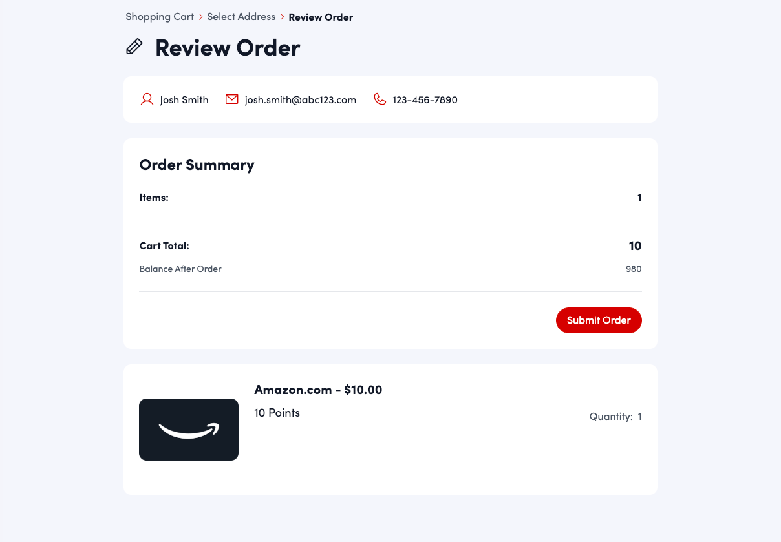
Task: Click the pencil icon beside Review Order
Action: tap(134, 47)
